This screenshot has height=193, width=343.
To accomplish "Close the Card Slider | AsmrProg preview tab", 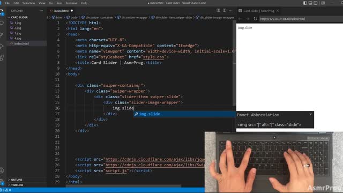I will pos(278,11).
